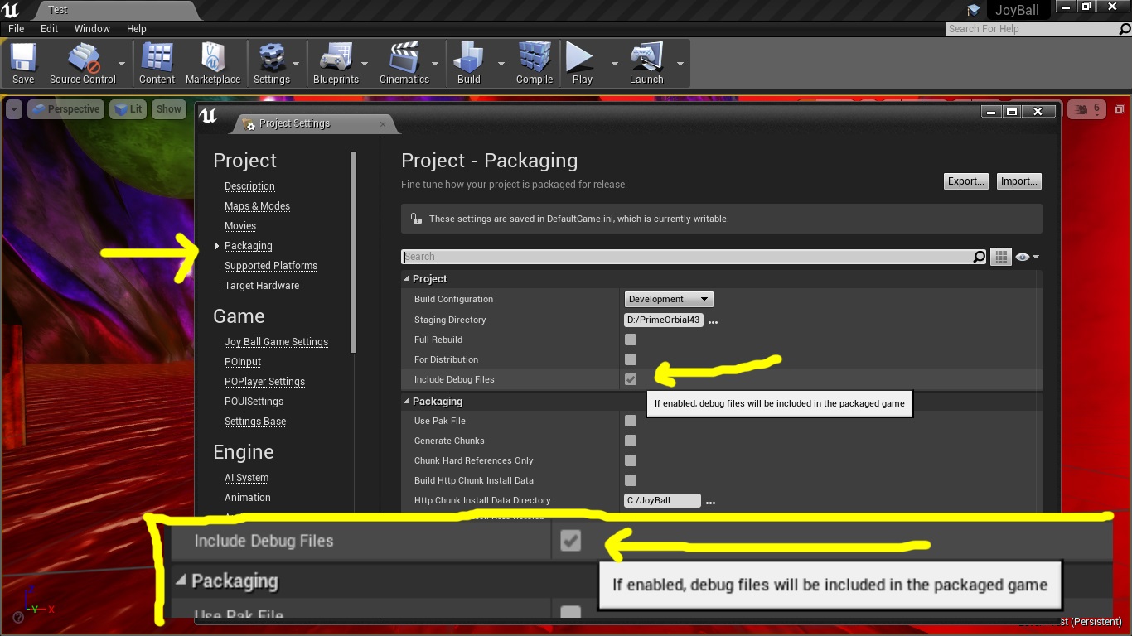Click the Search For Help field

(x=1033, y=29)
